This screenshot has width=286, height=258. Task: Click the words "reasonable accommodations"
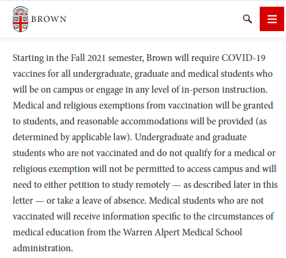pyautogui.click(x=132, y=121)
